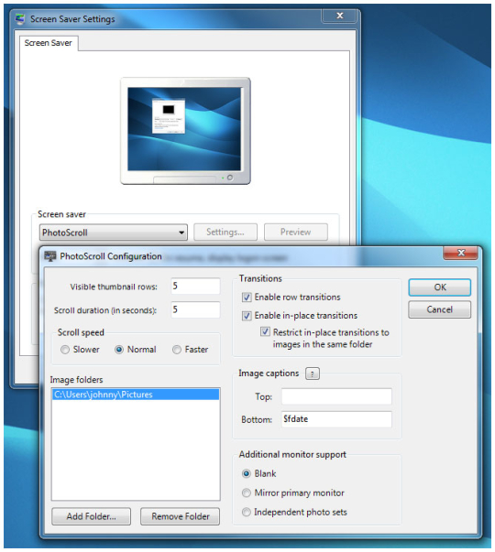Click the Visible thumbnail rows field
495x552 pixels.
pos(195,287)
